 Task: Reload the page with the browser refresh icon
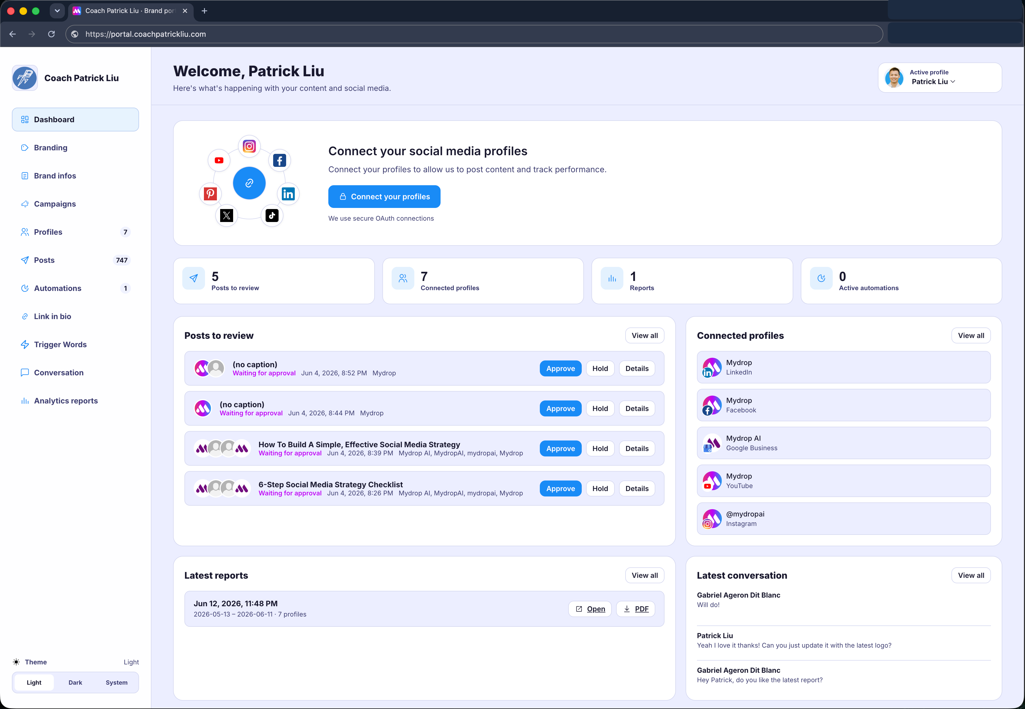52,34
